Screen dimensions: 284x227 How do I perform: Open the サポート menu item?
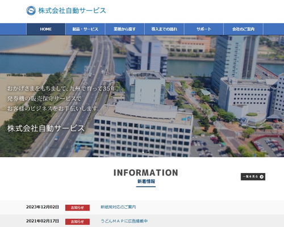204,29
